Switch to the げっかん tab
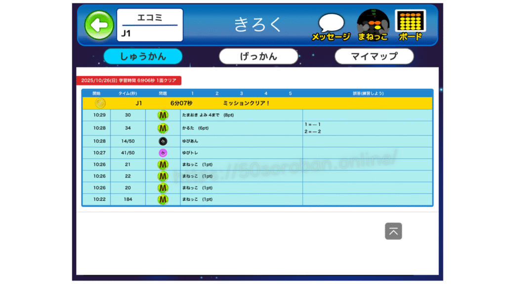This screenshot has width=506, height=284. point(258,56)
